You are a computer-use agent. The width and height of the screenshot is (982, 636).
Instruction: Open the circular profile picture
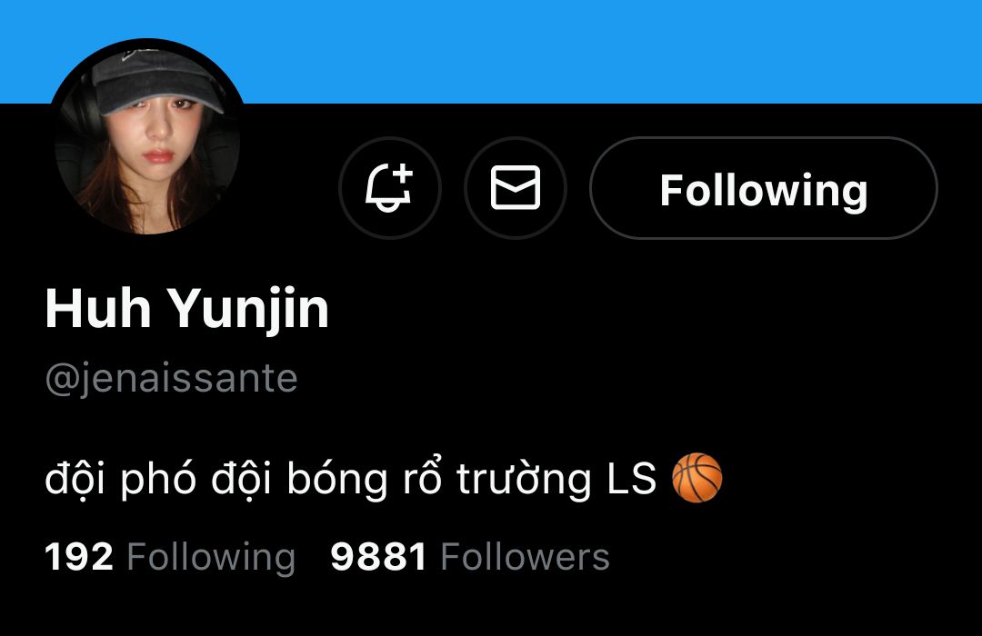[148, 136]
